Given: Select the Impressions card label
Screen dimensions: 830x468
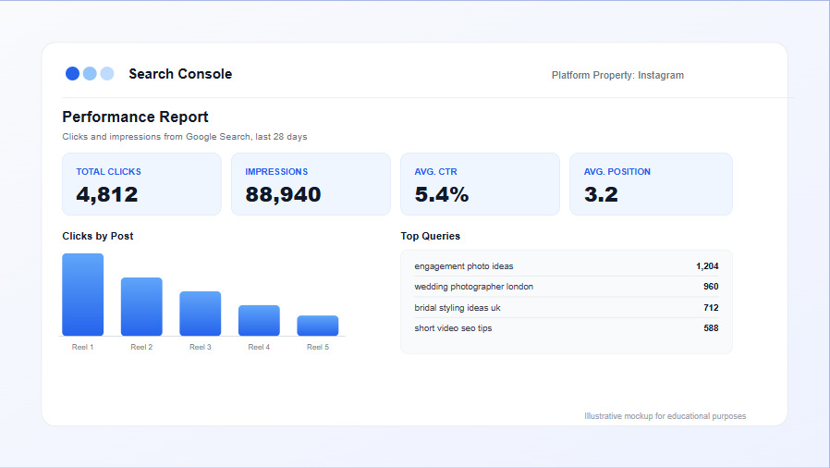Looking at the screenshot, I should click(276, 171).
